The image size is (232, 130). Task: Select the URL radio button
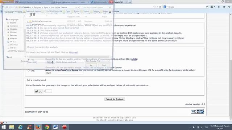click(29, 70)
